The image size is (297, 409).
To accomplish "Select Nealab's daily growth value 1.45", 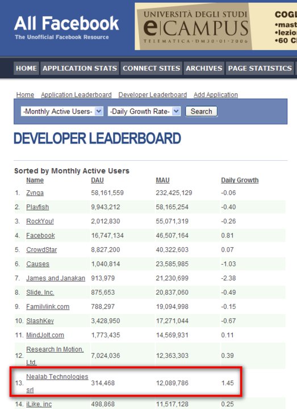I will (x=227, y=383).
